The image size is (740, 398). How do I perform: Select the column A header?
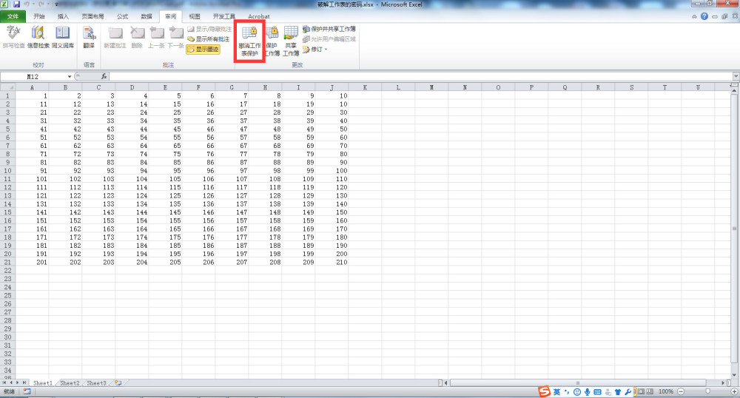[32, 87]
